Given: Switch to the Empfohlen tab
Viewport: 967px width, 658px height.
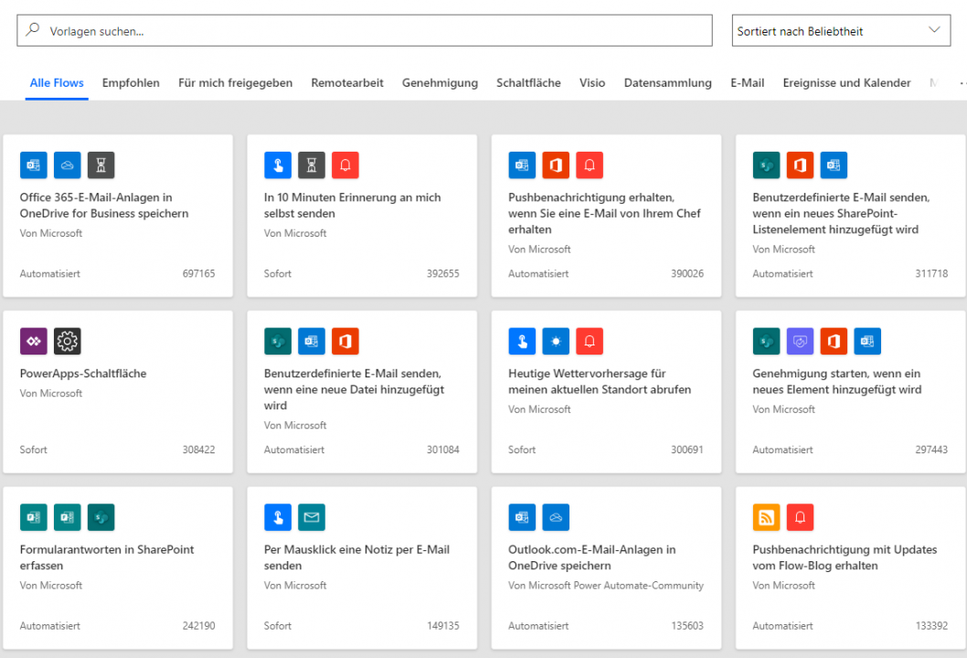Looking at the screenshot, I should tap(131, 83).
